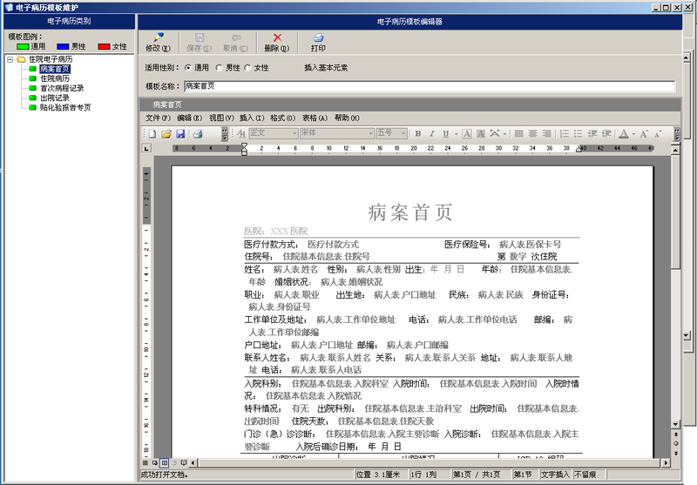Select 住院病历 in the tree

pyautogui.click(x=55, y=78)
